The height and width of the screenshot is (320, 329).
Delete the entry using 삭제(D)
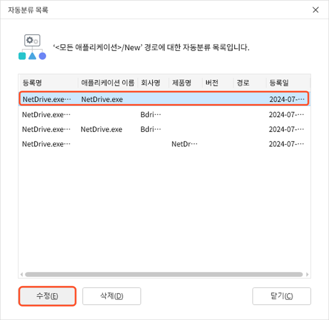pos(112,296)
